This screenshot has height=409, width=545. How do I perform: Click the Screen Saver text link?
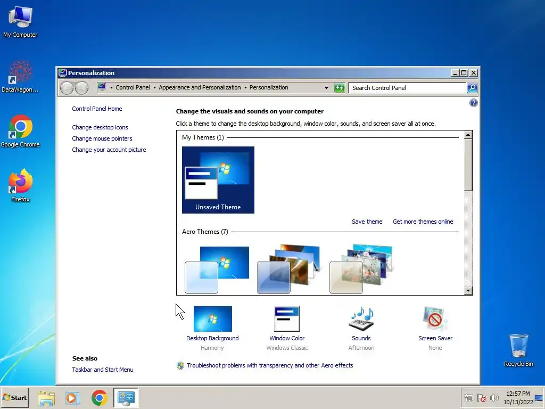tap(435, 338)
